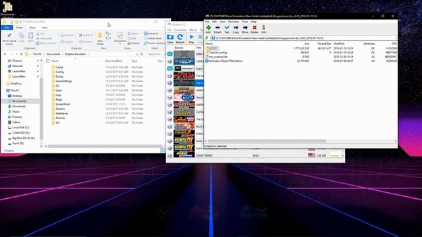422x237 pixels.
Task: Go up one folder in 7-Zip
Action: 207,38
